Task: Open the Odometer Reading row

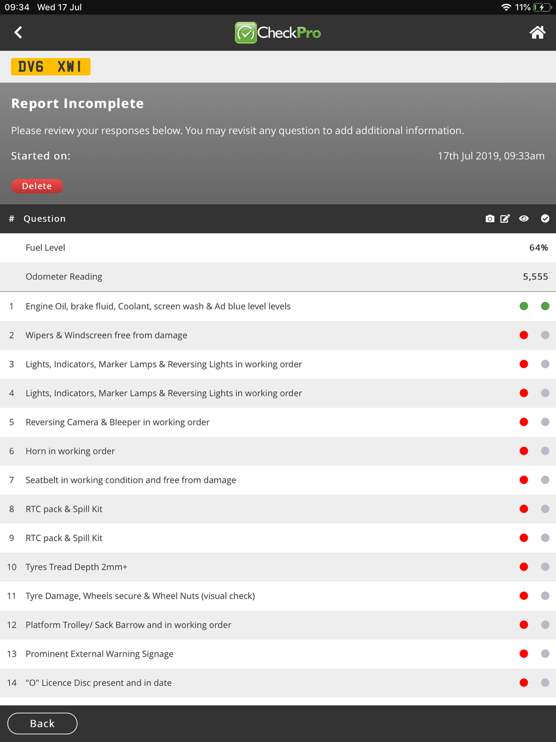Action: point(278,276)
